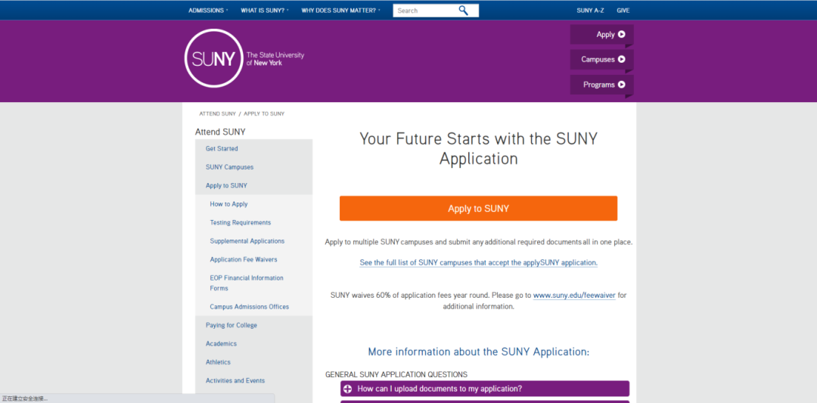Expand Why Does SUNY Matter? menu
Screen dimensions: 817x403
[340, 11]
